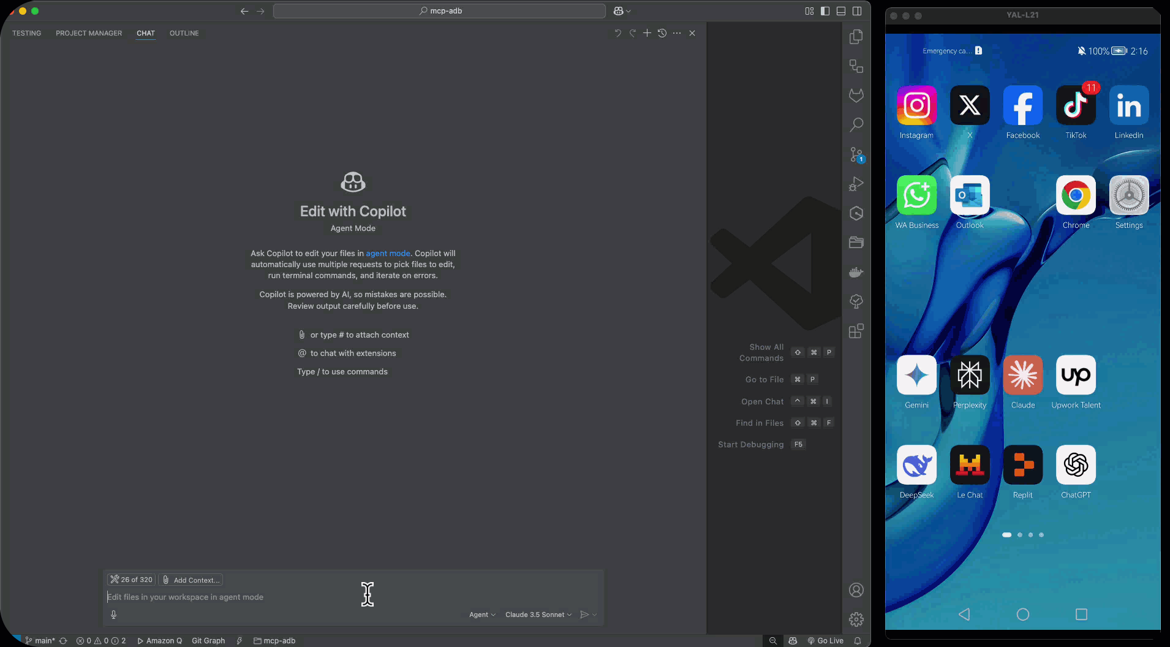Open Copilot menu dropdown in title bar
The image size is (1170, 647).
click(x=622, y=11)
